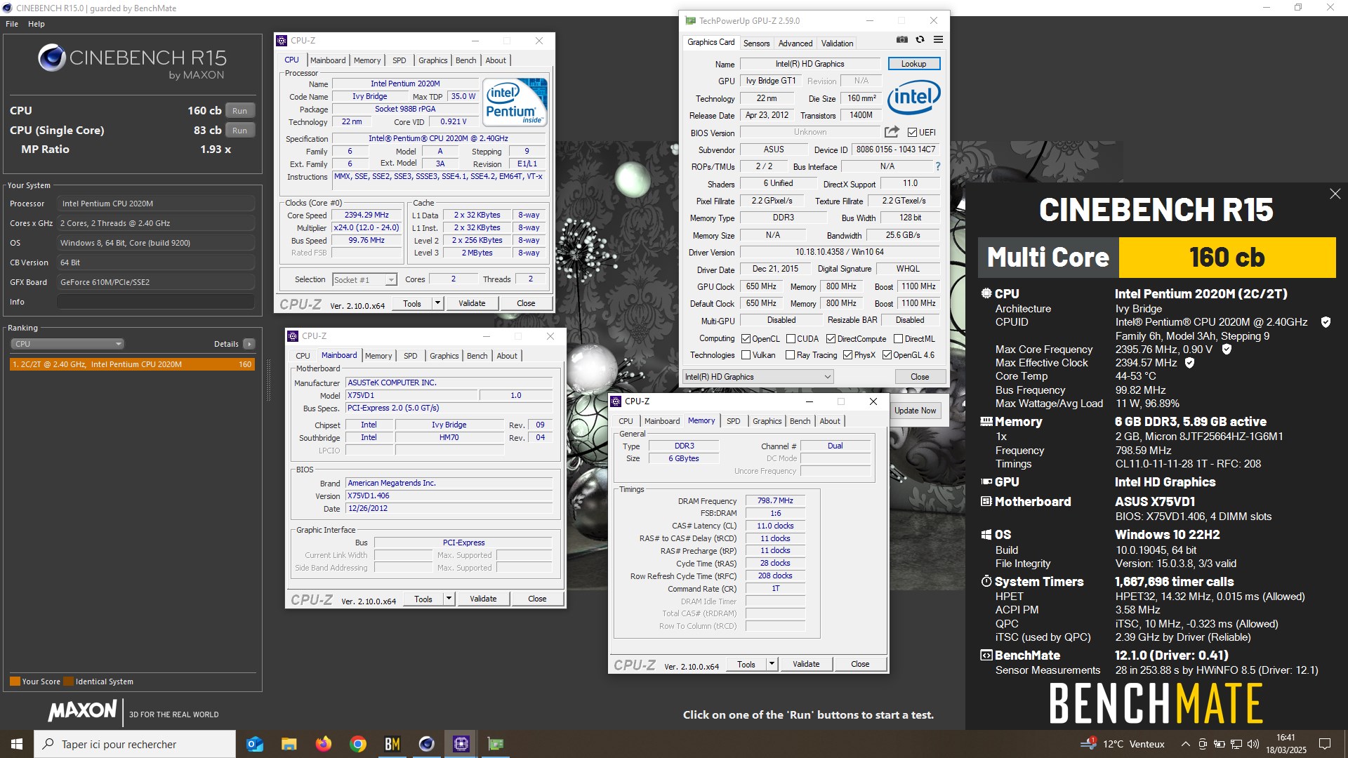Screen dimensions: 1348x758
Task: Toggle the DirectCompute checkbox
Action: 831,339
